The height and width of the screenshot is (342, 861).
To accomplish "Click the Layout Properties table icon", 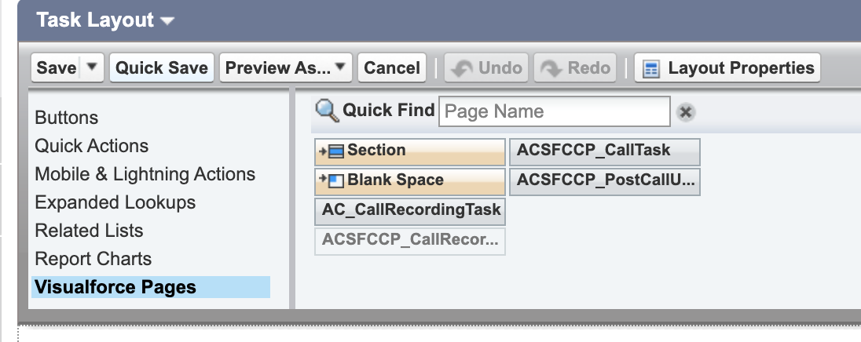I will pyautogui.click(x=650, y=69).
